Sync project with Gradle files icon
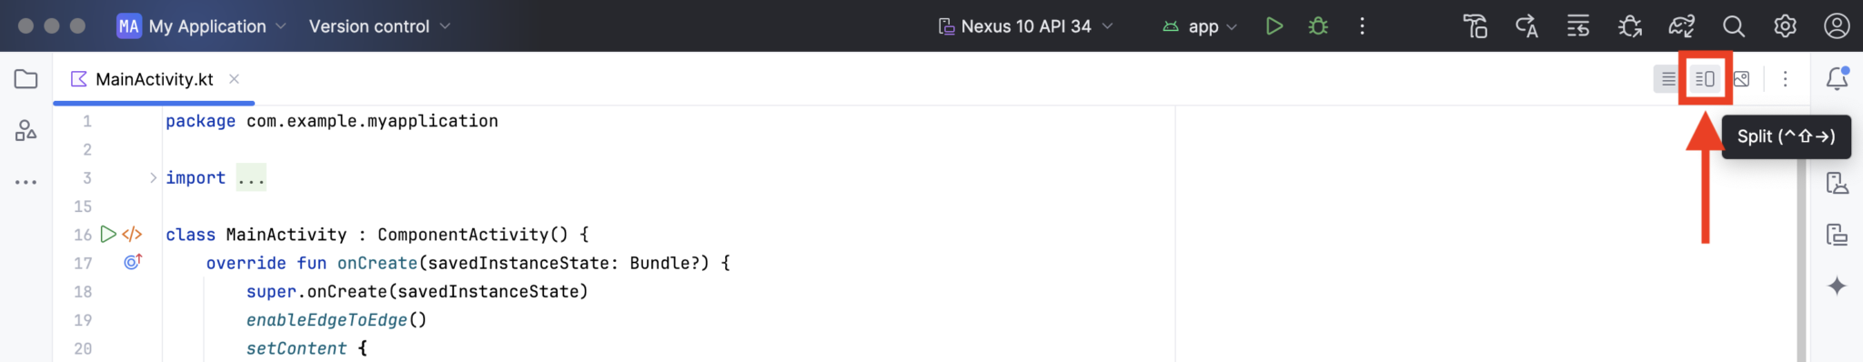 pos(1681,26)
